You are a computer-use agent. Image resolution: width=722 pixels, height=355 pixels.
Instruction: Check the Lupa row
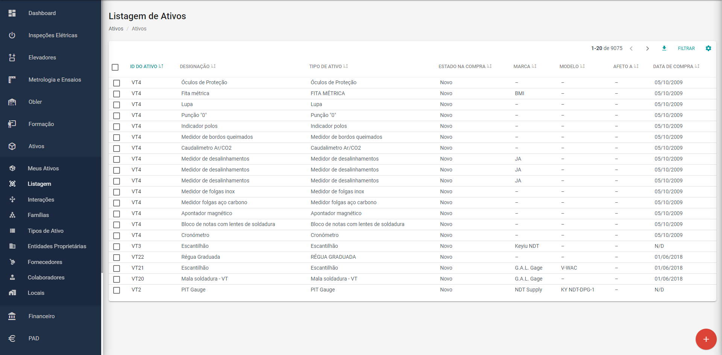[117, 105]
